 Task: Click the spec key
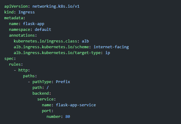point(9,59)
